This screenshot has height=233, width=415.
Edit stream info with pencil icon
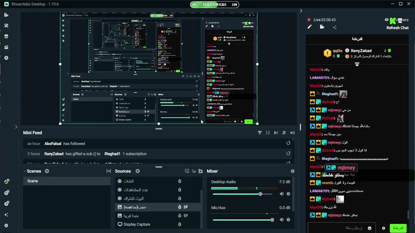click(x=310, y=27)
